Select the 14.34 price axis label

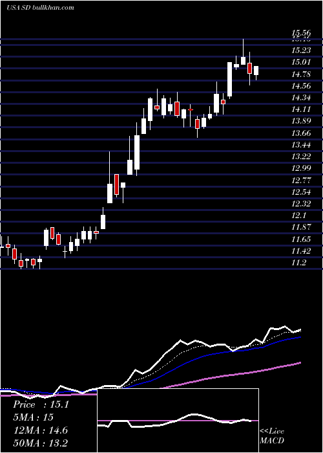tap(301, 98)
